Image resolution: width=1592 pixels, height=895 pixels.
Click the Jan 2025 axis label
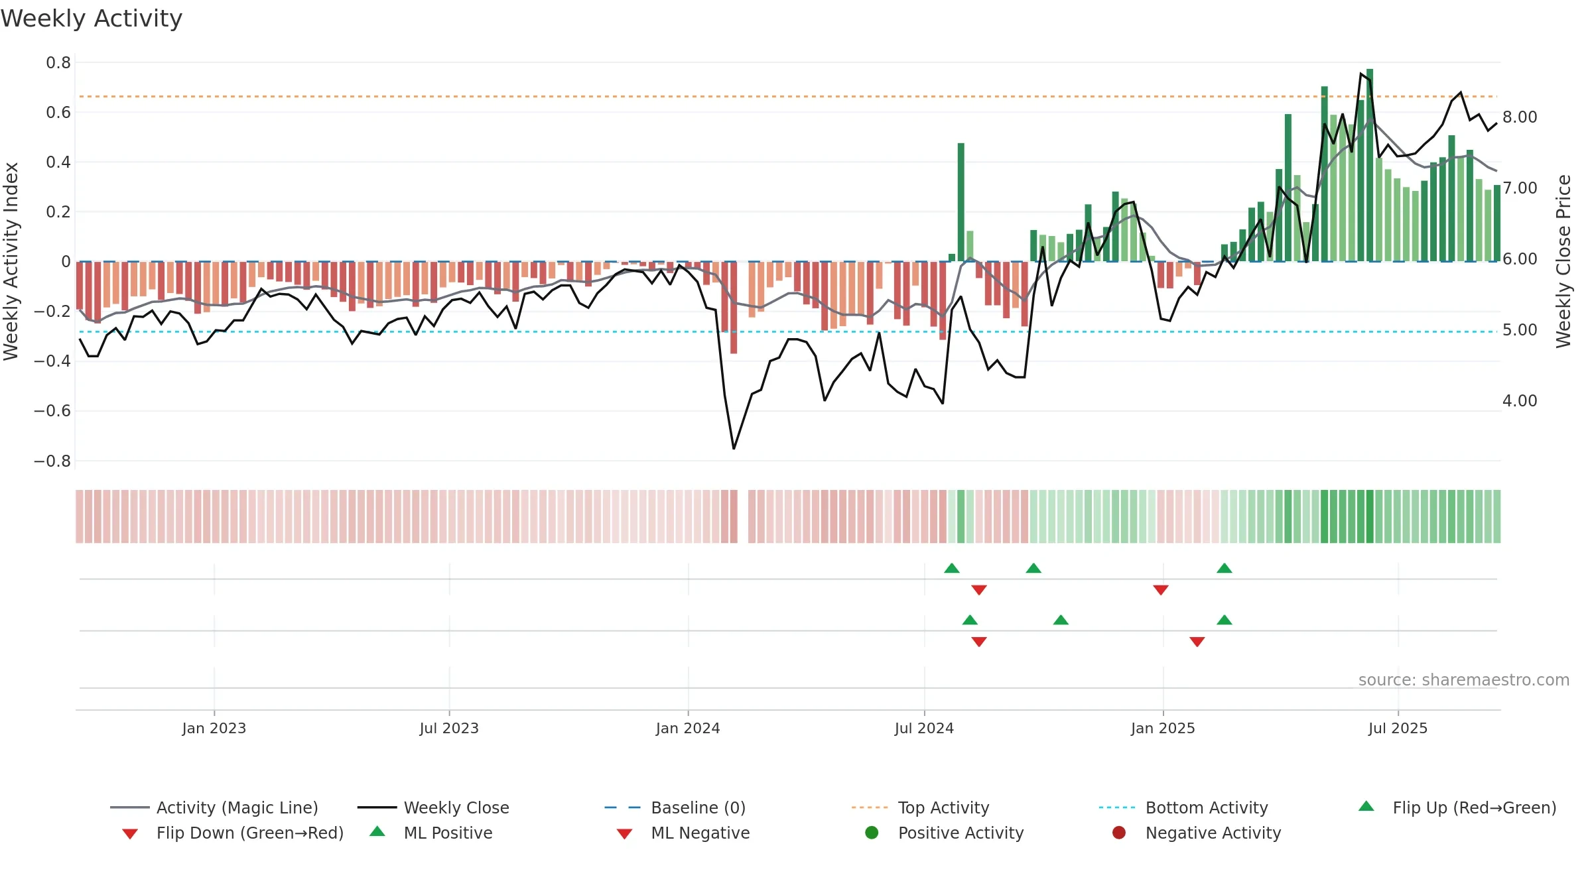[1163, 728]
